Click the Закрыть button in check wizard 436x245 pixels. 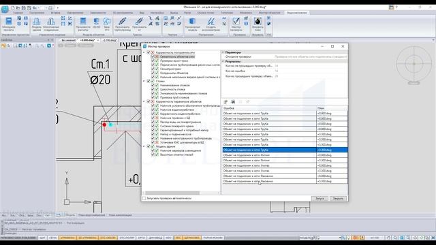click(338, 198)
